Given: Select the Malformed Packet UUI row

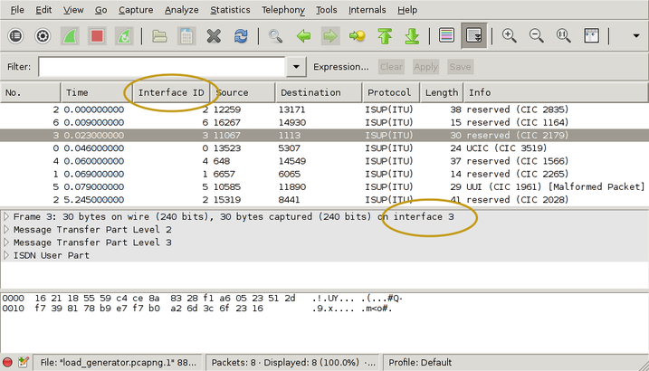Looking at the screenshot, I should pos(324,186).
